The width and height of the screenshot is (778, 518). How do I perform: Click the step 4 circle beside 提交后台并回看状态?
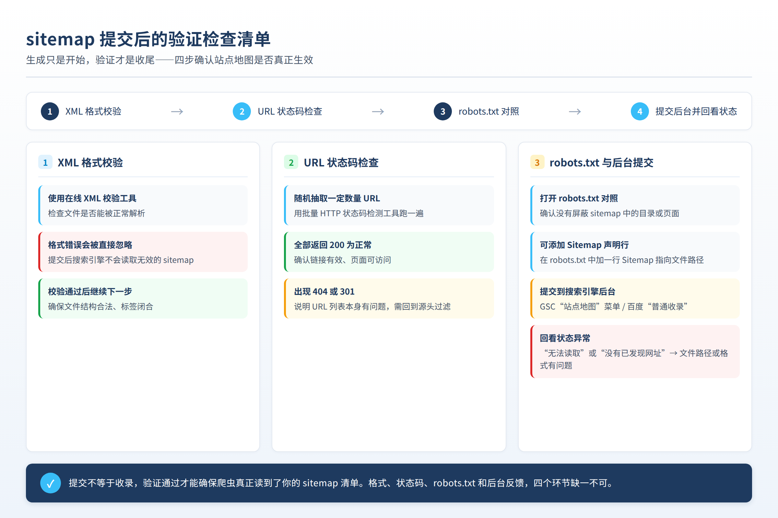[x=640, y=111]
